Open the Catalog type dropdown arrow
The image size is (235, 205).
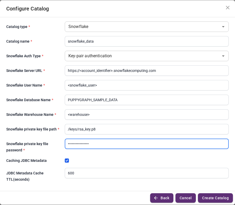coord(223,27)
